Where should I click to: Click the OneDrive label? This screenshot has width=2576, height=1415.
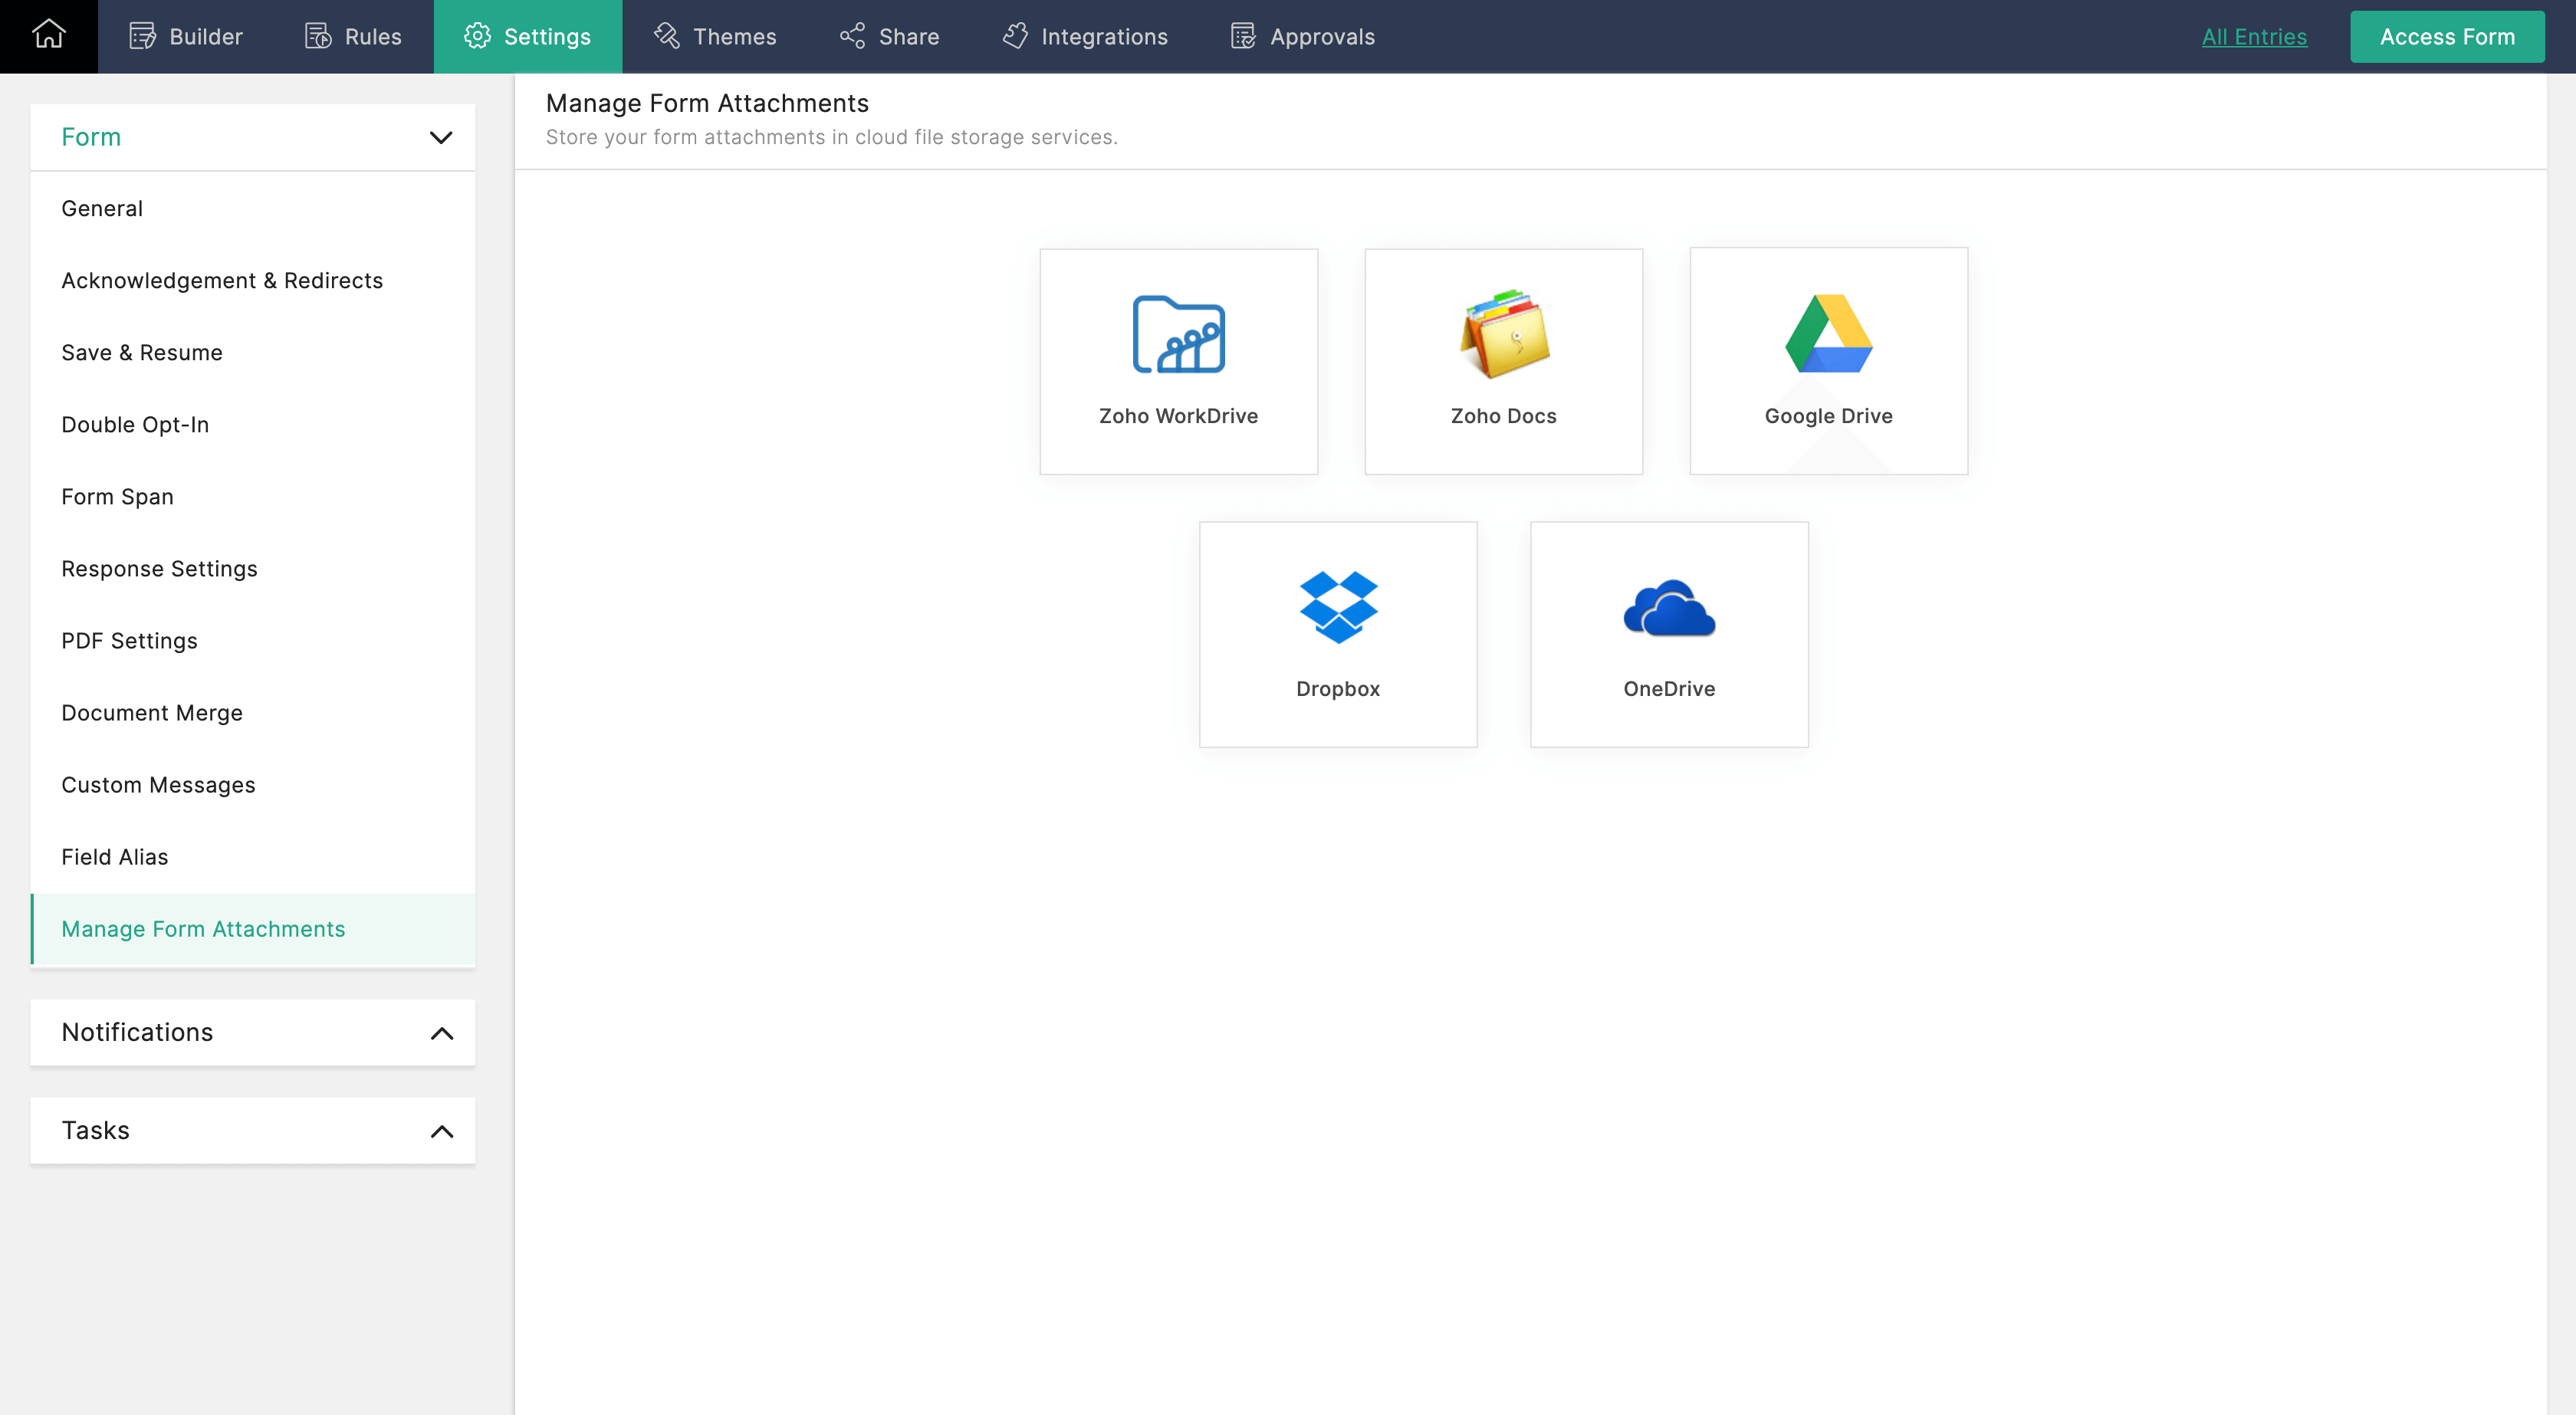pyautogui.click(x=1669, y=688)
